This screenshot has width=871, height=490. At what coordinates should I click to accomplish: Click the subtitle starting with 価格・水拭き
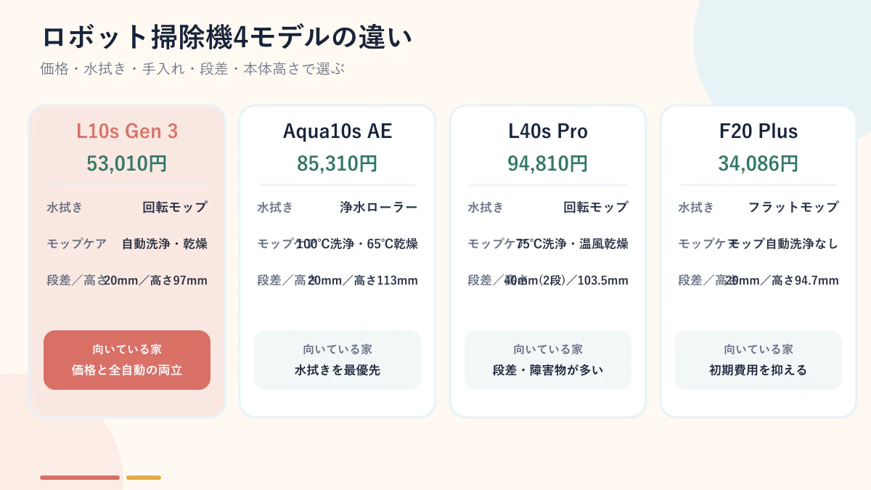tap(192, 69)
